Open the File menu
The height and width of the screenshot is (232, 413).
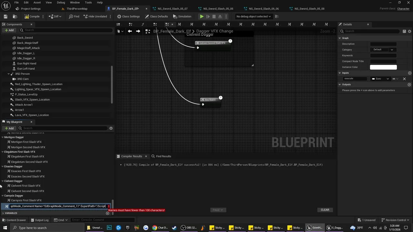pyautogui.click(x=16, y=2)
